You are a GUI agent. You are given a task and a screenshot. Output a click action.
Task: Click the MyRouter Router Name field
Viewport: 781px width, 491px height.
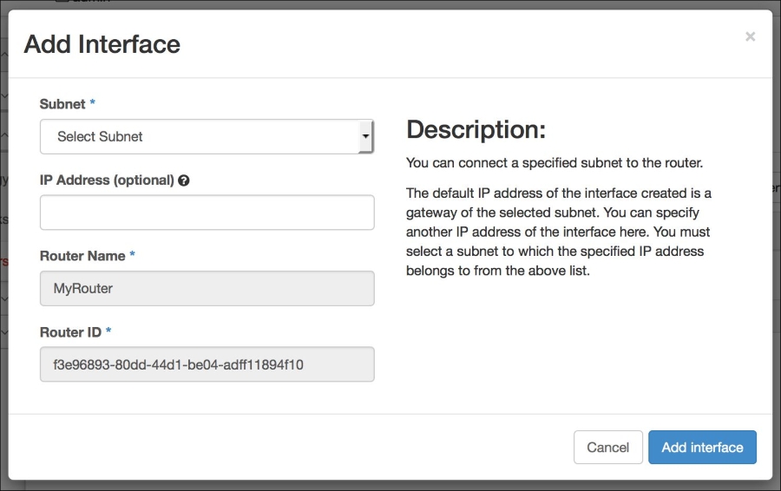[x=207, y=288]
